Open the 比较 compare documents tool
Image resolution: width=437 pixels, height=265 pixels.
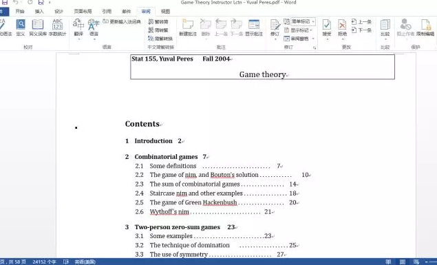click(x=385, y=28)
